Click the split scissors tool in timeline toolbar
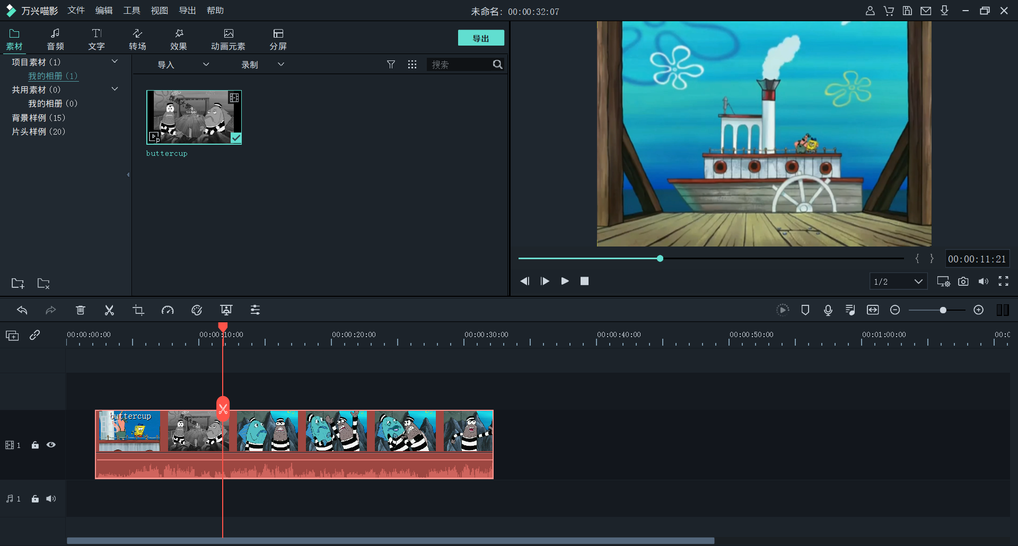The width and height of the screenshot is (1018, 546). click(109, 310)
